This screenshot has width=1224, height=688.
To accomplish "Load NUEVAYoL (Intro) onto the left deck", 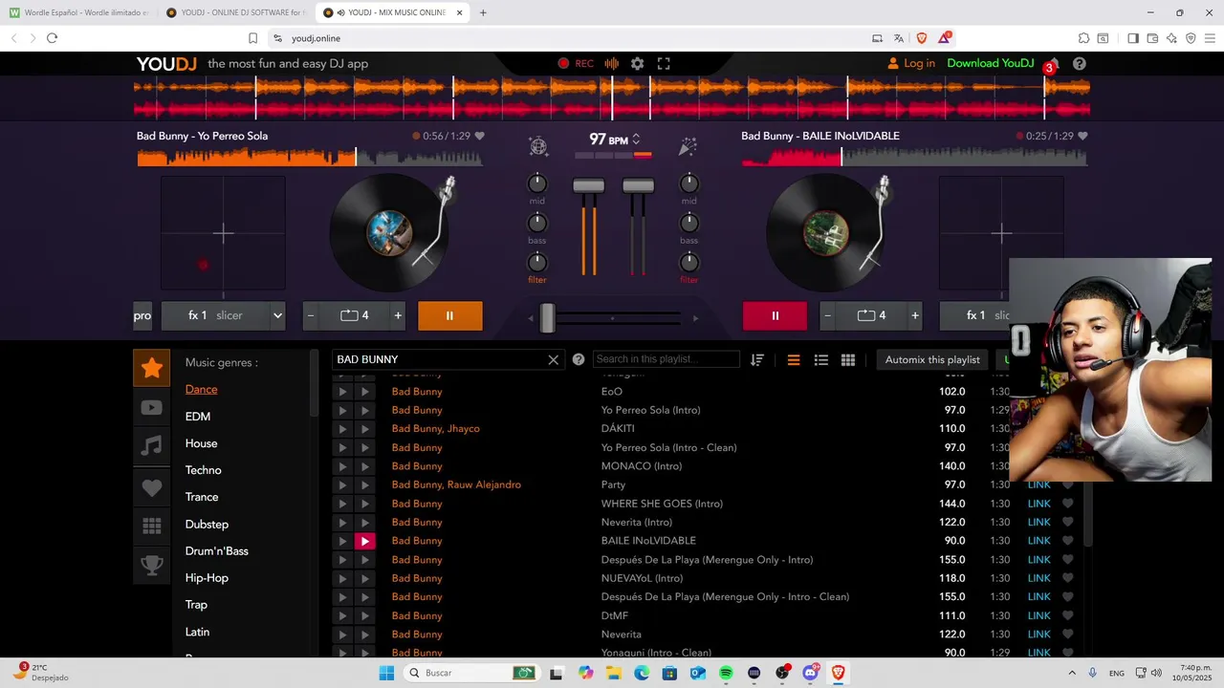I will (x=342, y=578).
